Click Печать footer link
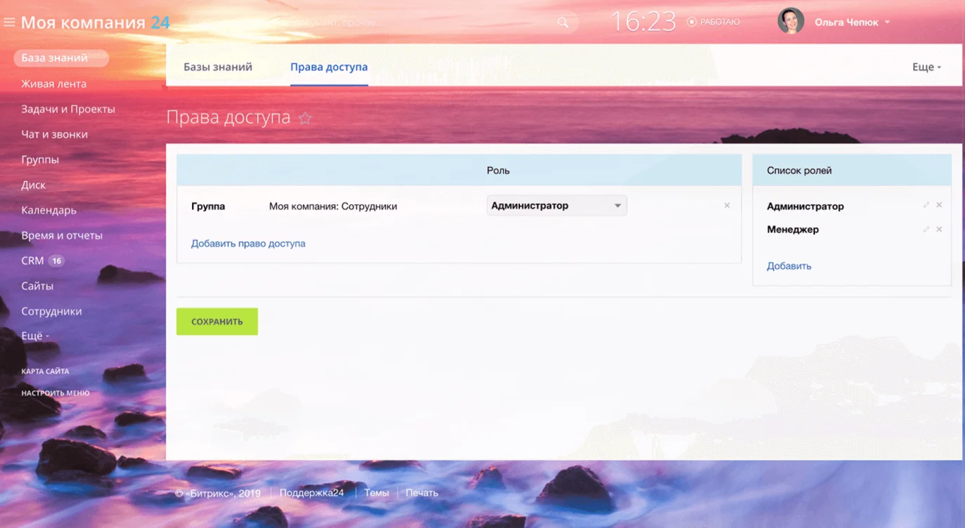Screen dimensions: 965x528 click(422, 493)
